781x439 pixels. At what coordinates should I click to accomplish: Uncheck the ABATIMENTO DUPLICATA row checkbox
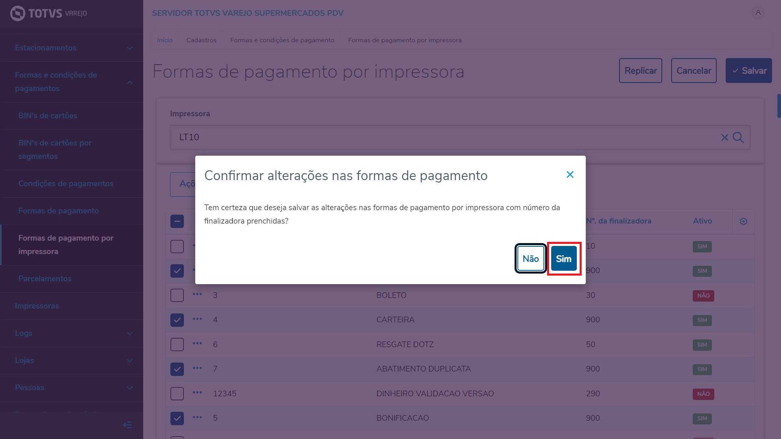click(x=177, y=369)
